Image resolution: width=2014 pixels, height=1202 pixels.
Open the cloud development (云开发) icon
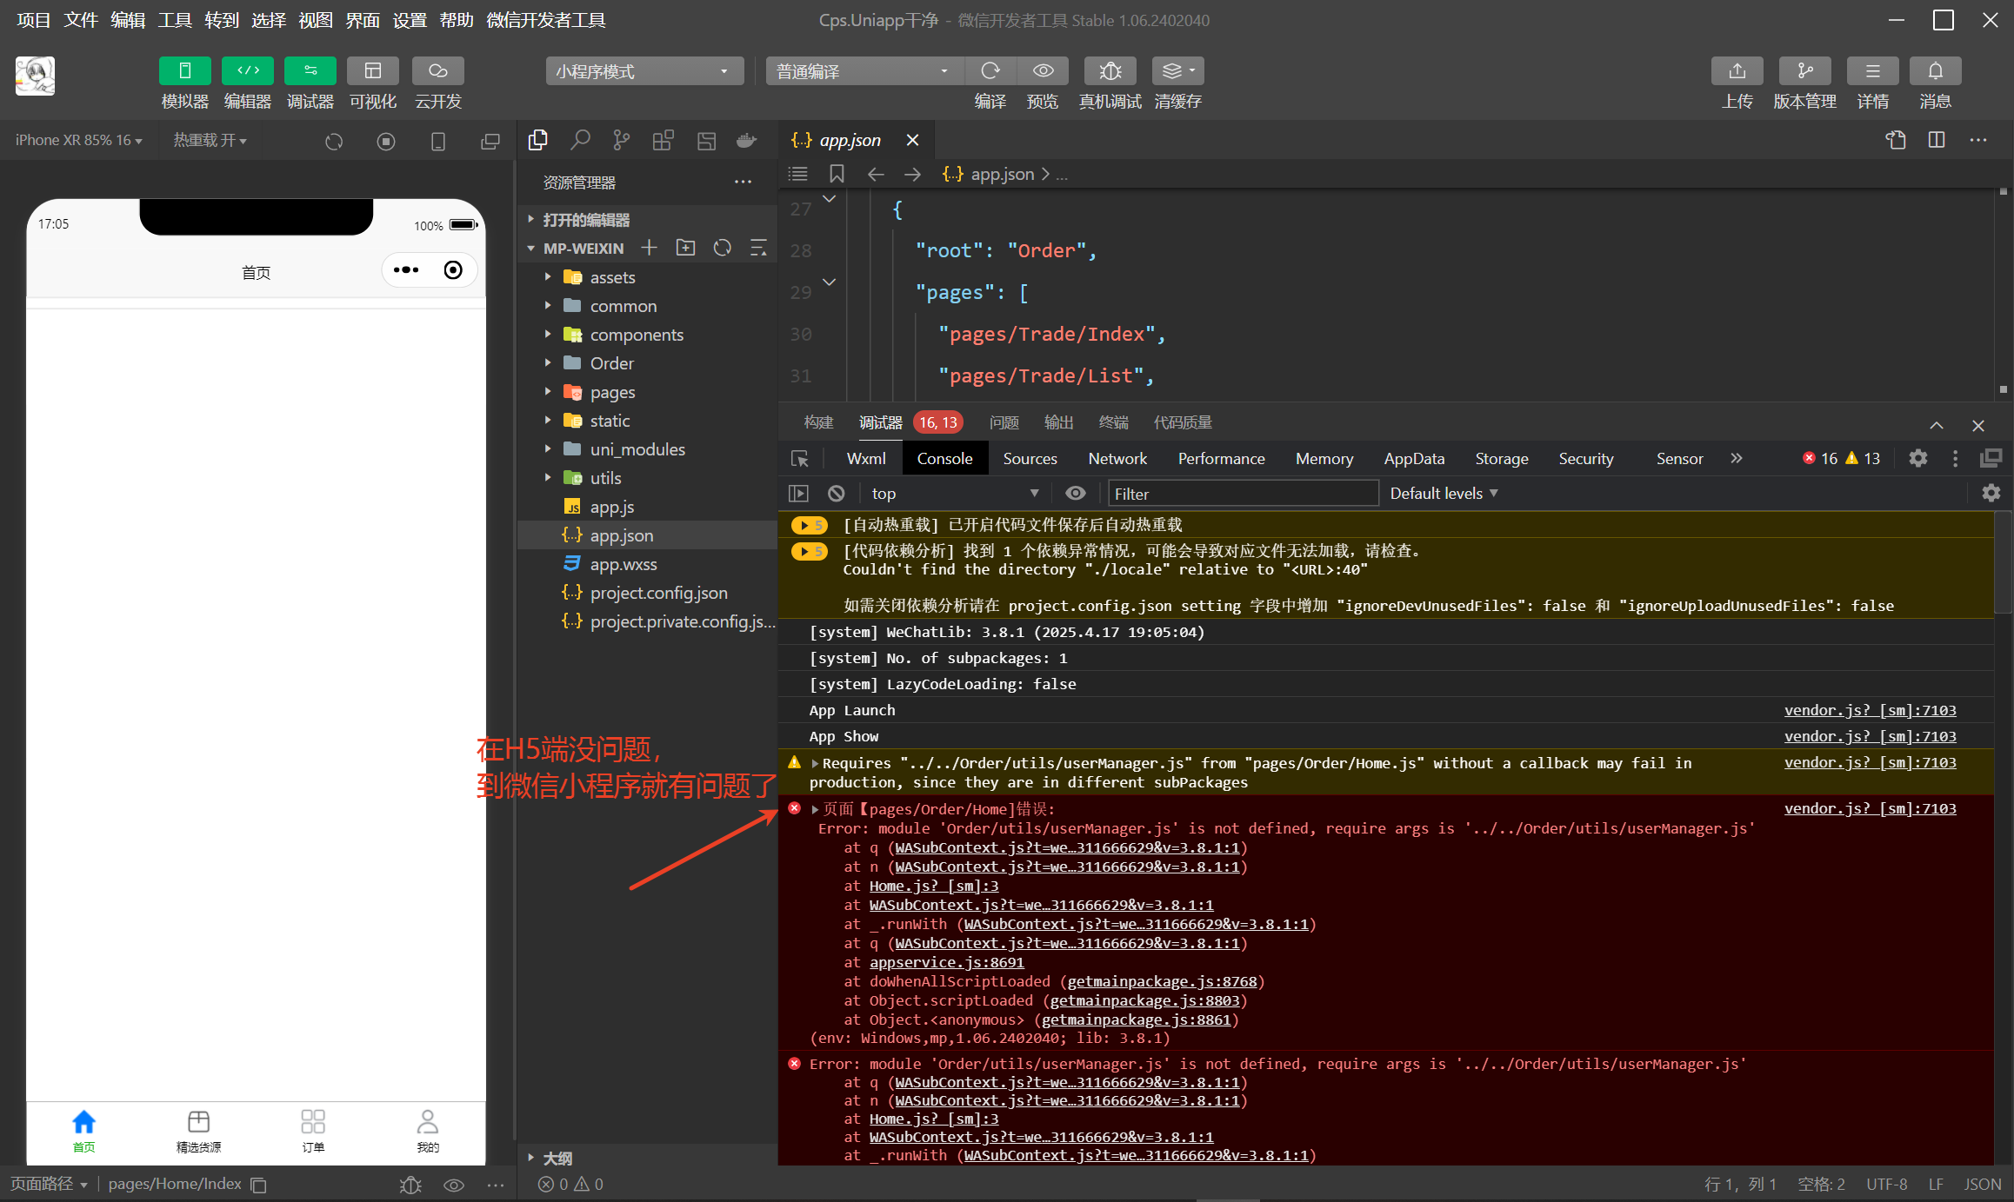coord(437,71)
